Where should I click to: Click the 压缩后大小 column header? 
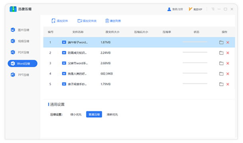pos(141,32)
